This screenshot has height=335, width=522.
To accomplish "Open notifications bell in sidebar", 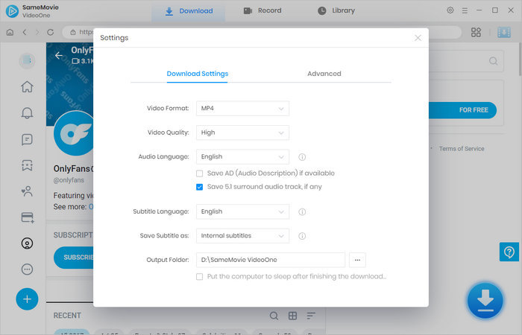I will (x=27, y=113).
